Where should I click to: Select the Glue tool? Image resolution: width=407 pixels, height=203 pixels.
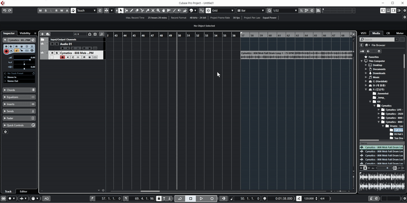[148, 11]
